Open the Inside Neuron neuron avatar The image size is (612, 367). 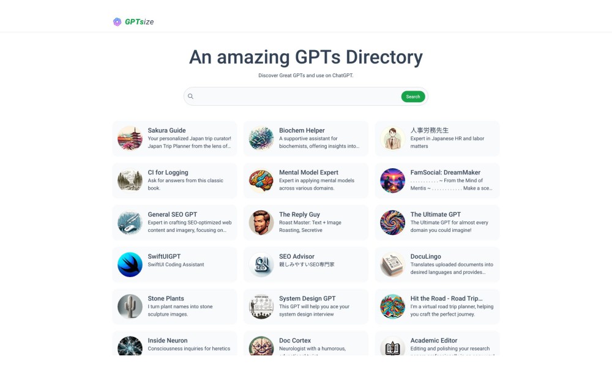click(130, 346)
